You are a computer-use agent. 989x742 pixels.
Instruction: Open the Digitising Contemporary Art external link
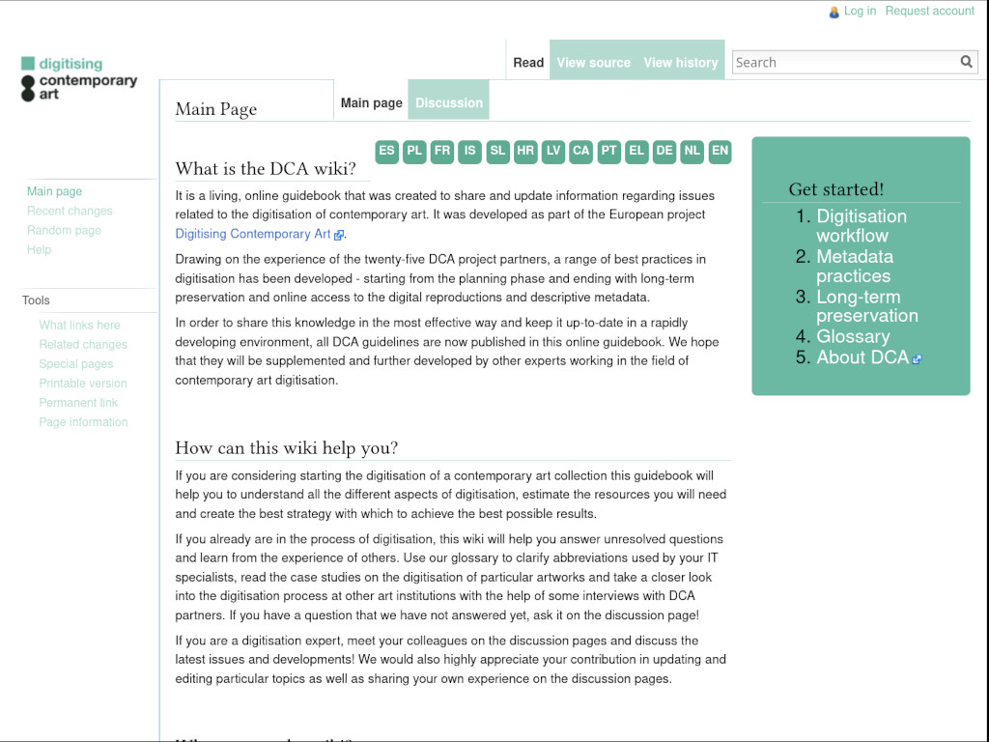(253, 234)
